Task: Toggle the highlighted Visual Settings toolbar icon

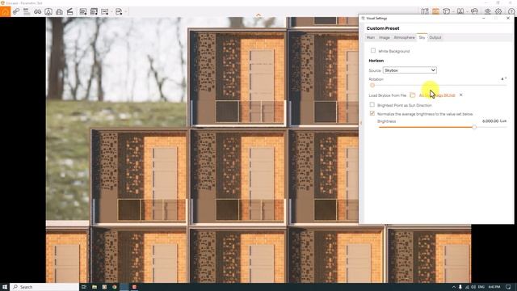Action: (x=435, y=11)
